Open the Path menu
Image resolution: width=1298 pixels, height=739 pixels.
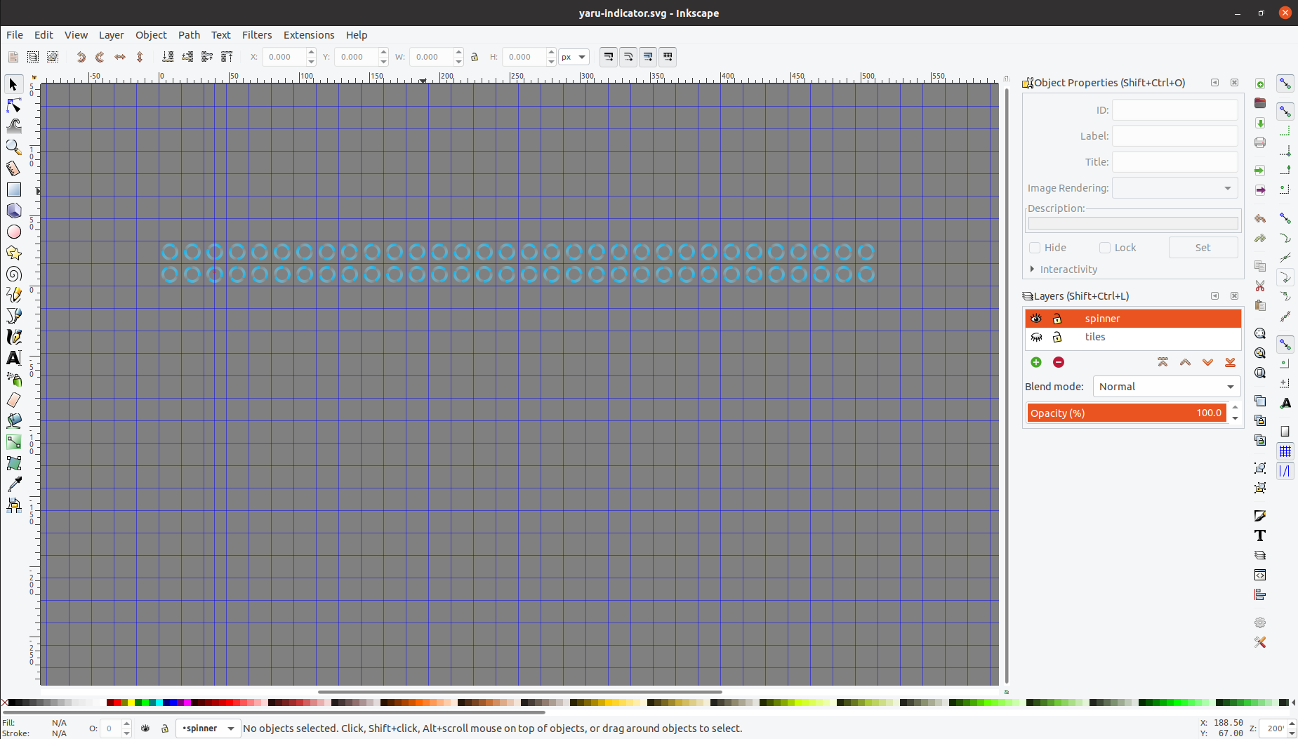pyautogui.click(x=189, y=35)
